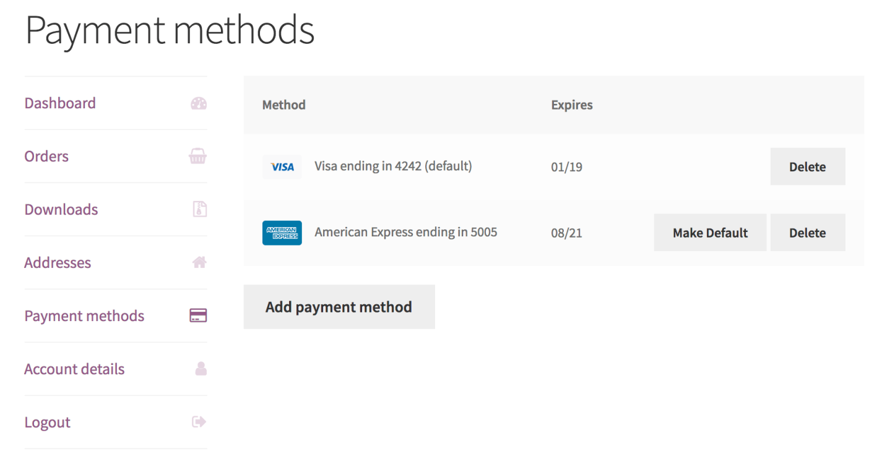
Task: Click the Logout arrow icon
Action: pos(199,423)
